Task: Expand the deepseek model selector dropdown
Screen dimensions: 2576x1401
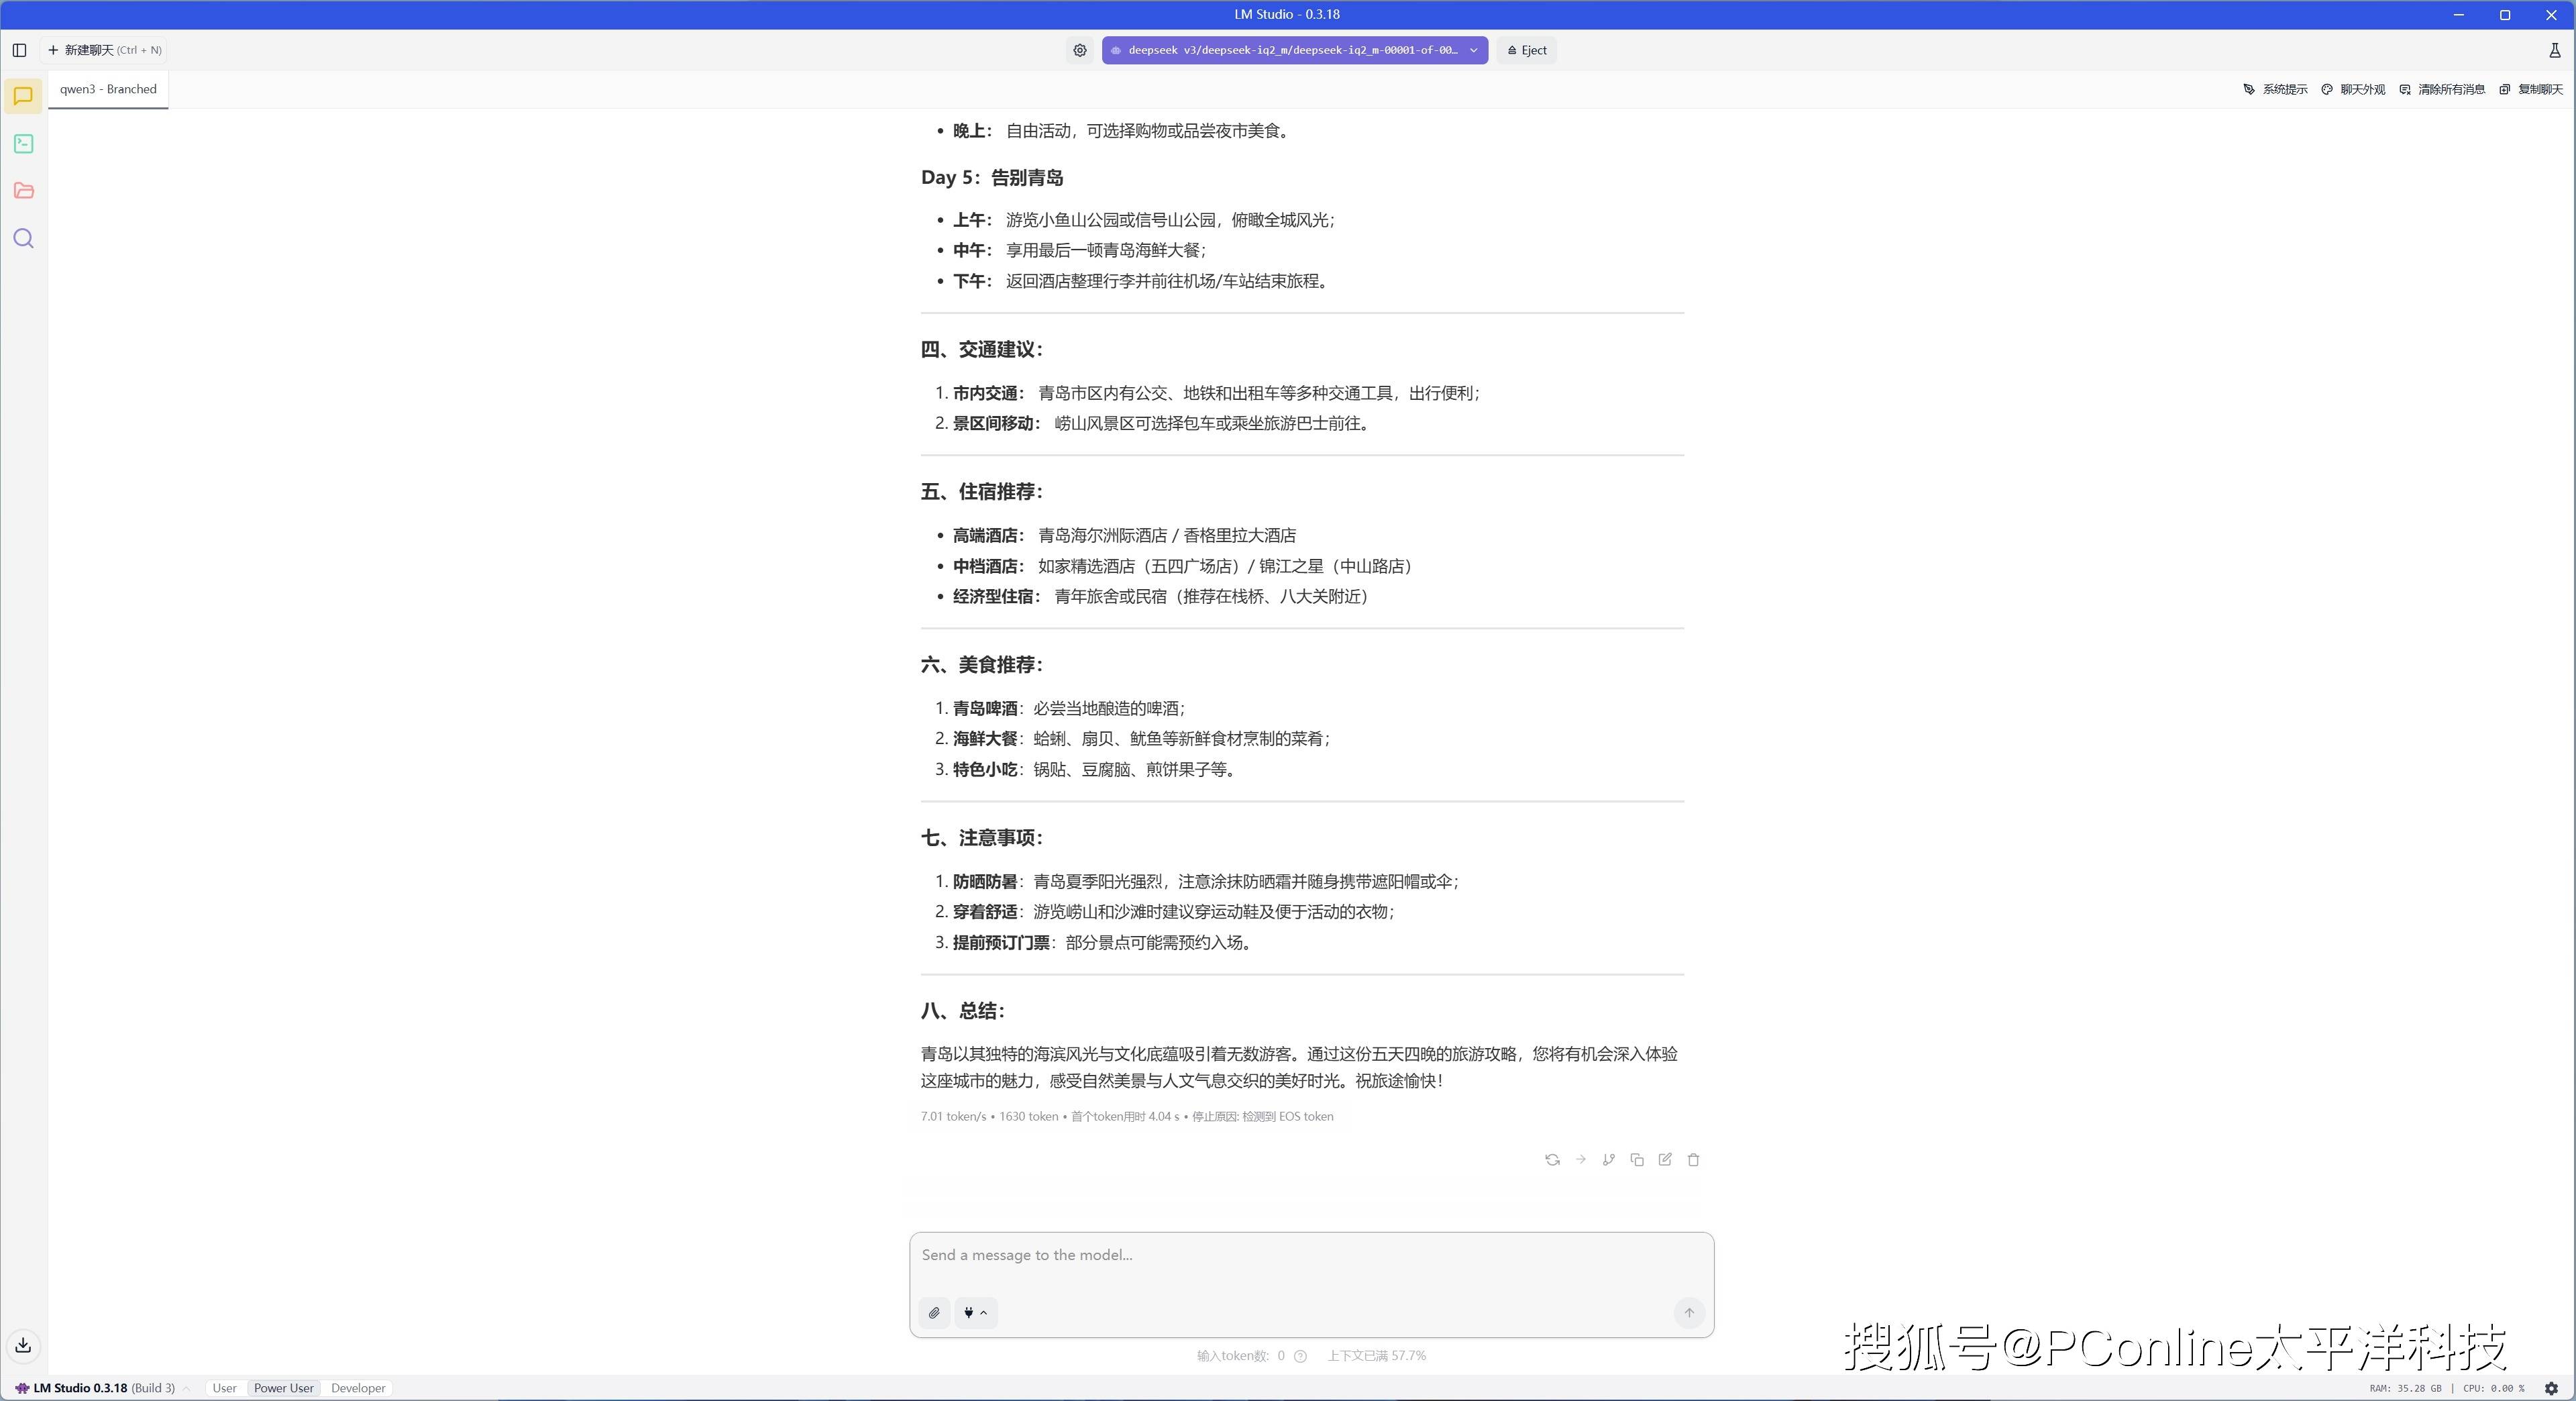Action: point(1294,50)
